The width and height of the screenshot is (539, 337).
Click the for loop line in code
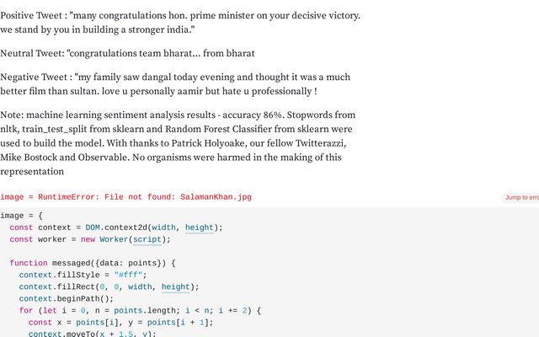140,311
